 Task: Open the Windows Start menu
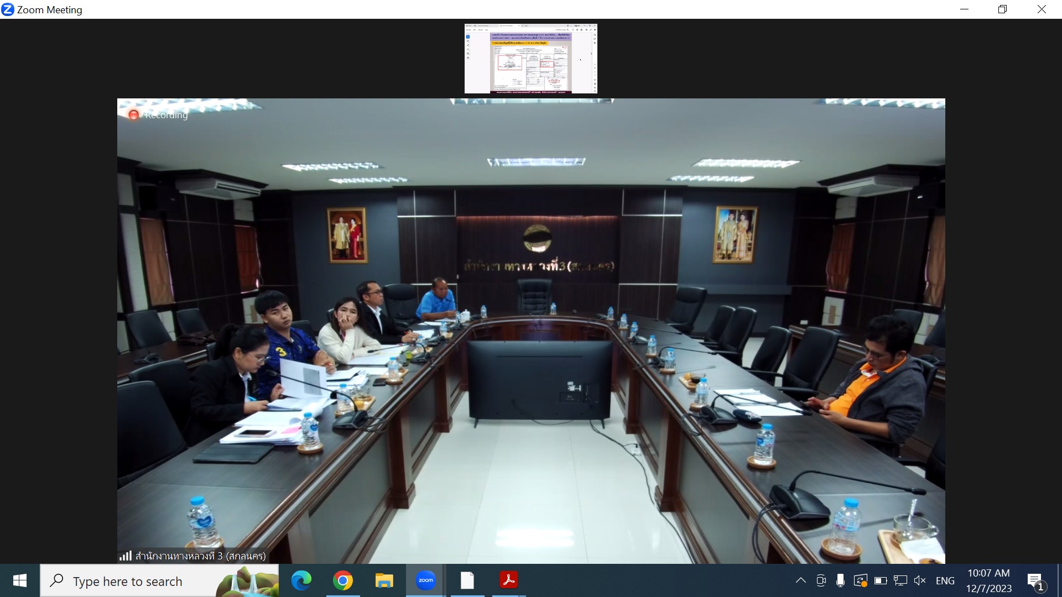(20, 580)
